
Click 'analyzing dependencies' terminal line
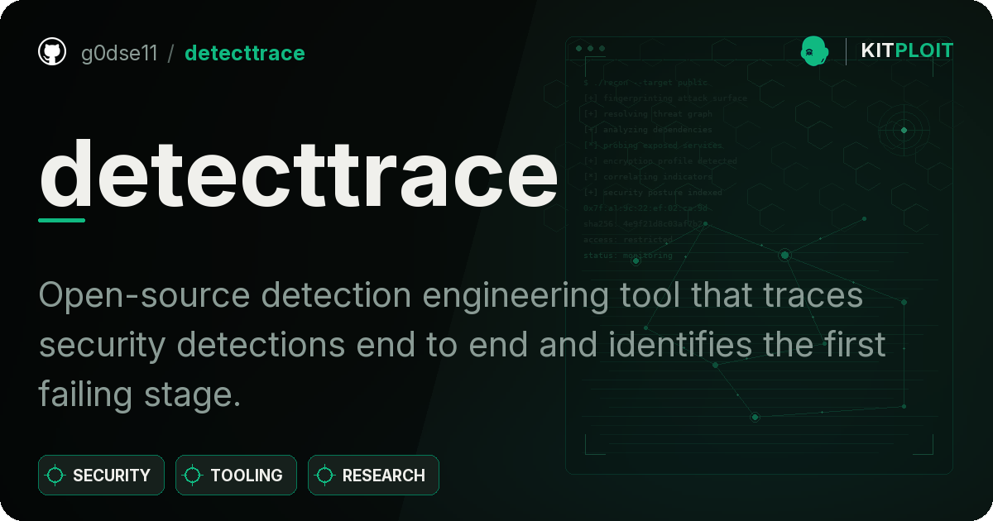click(648, 130)
